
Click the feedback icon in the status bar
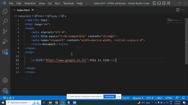click(177, 98)
